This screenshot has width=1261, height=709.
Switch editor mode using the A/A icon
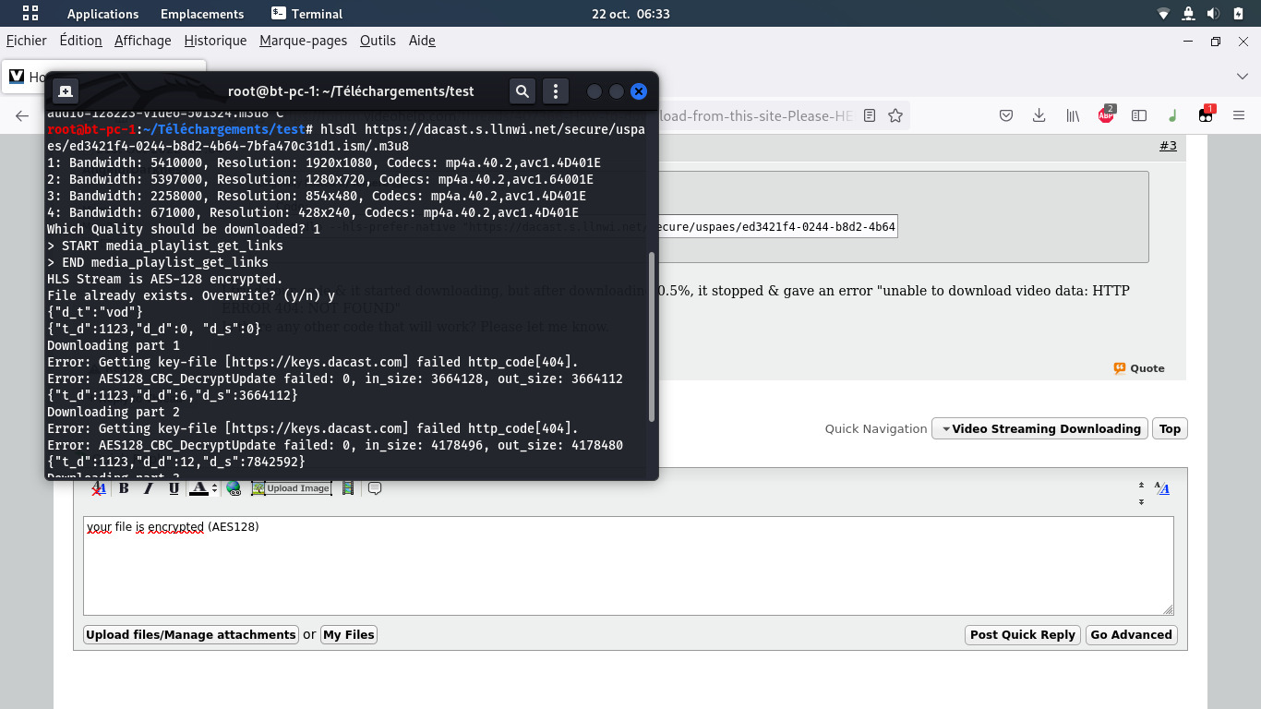[x=1162, y=488]
